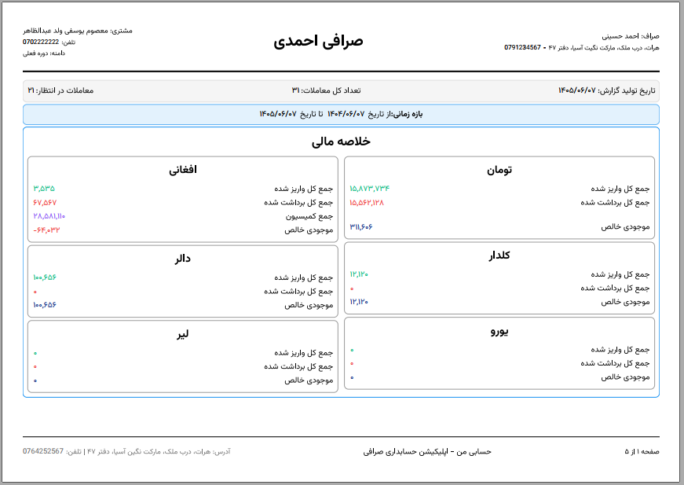This screenshot has width=684, height=485.
Task: Click 'جمع کل واریز شده' in the لیر card
Action: [304, 353]
